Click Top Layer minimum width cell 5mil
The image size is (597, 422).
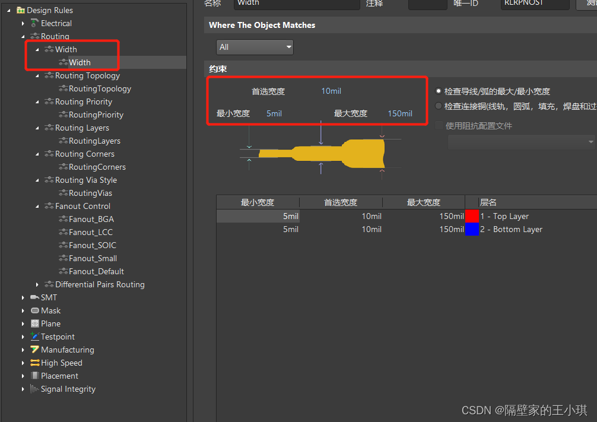258,216
